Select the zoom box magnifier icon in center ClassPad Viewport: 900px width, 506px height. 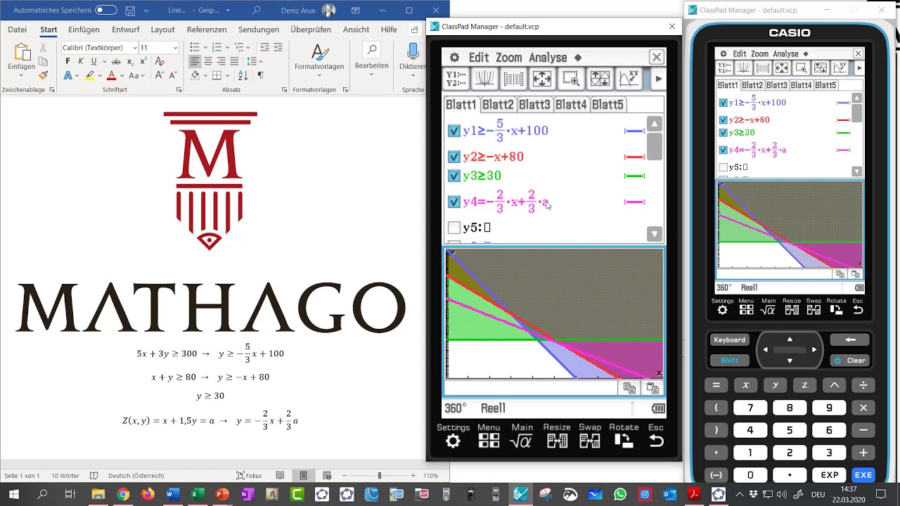(x=571, y=79)
